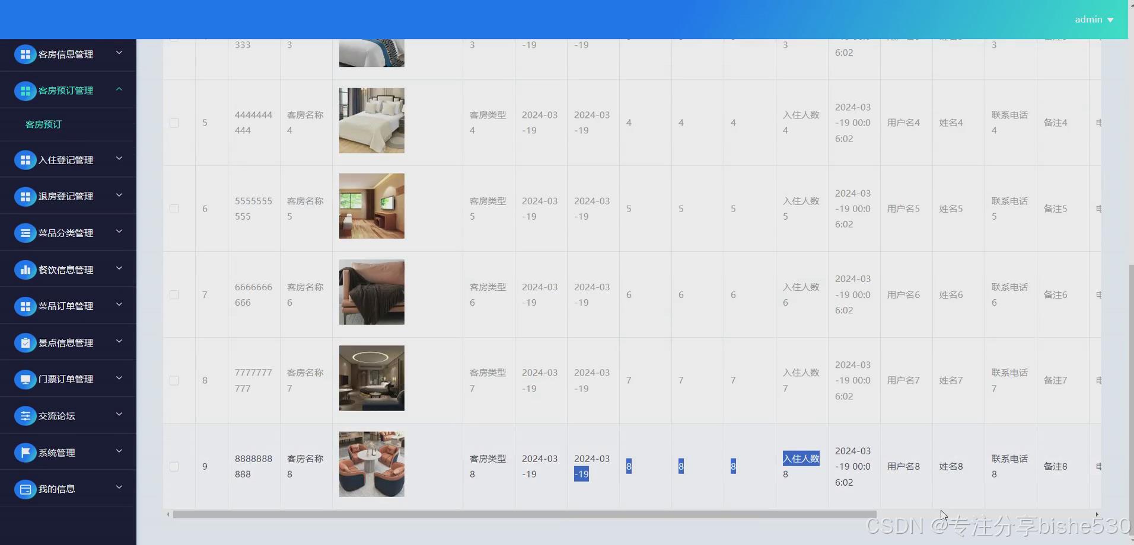Click the 客房预订管理 menu label
The height and width of the screenshot is (545, 1134).
[65, 91]
